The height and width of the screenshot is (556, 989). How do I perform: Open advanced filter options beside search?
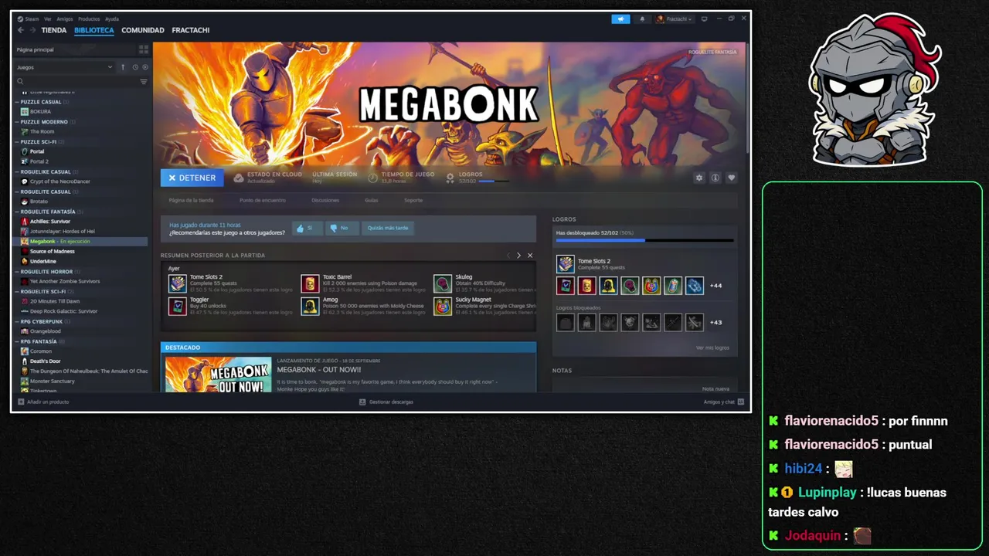pyautogui.click(x=144, y=81)
